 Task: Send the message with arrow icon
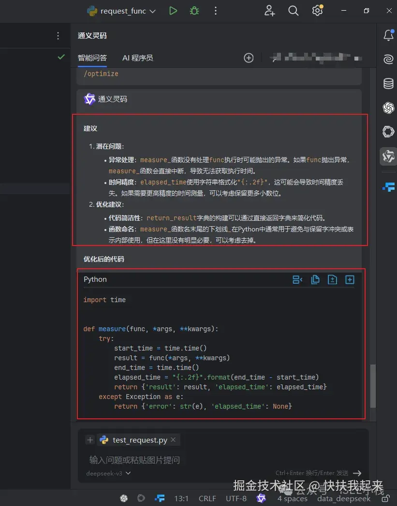[357, 473]
